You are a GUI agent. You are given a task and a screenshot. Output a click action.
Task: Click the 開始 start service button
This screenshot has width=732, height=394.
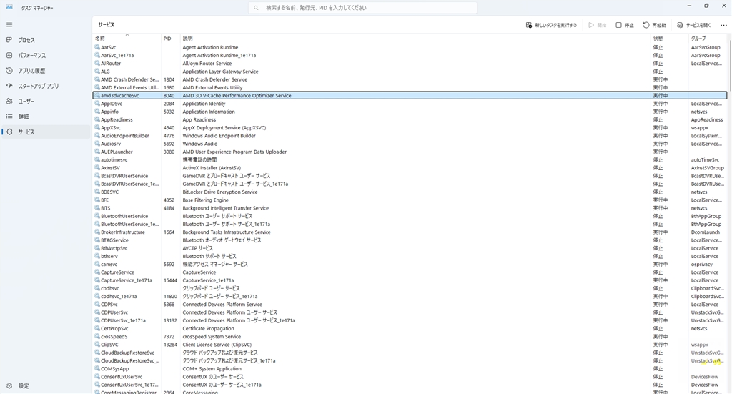click(597, 25)
